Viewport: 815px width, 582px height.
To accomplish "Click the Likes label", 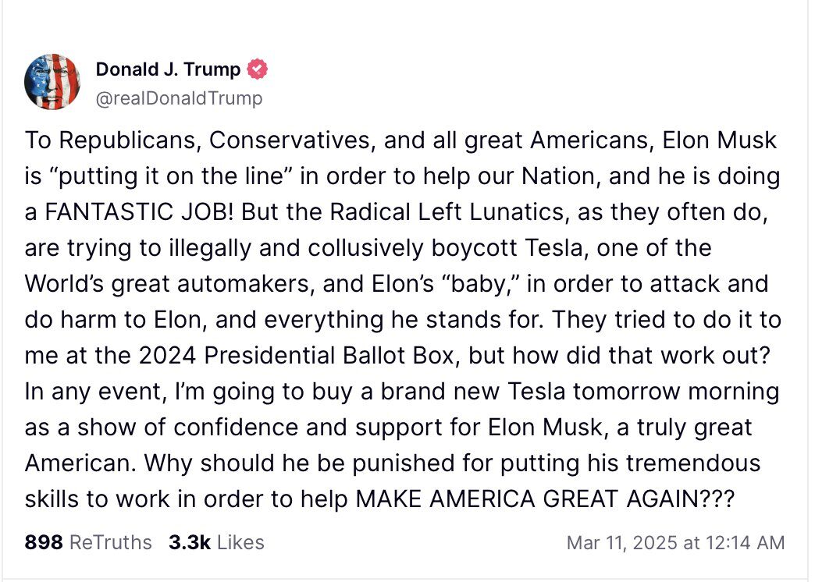I will click(x=240, y=542).
